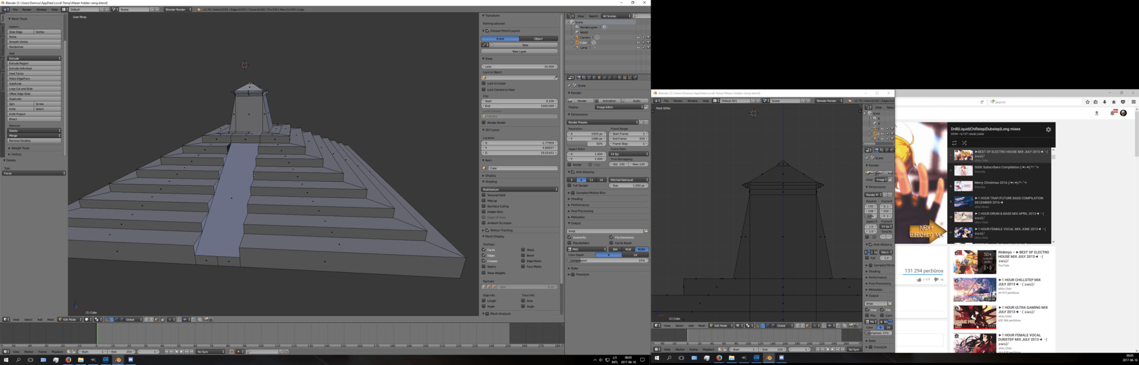The image size is (1139, 365).
Task: Adjust the Compression slider
Action: pyautogui.click(x=608, y=261)
